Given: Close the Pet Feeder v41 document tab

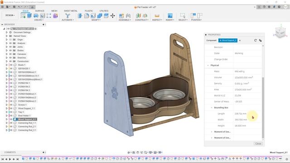Looking at the screenshot, I should 255,7.
